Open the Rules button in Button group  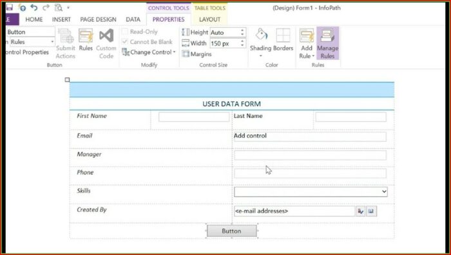point(86,41)
